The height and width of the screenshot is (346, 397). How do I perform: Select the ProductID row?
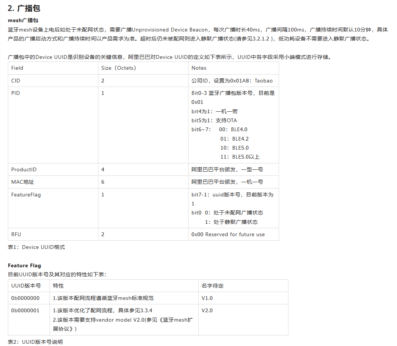(24, 169)
